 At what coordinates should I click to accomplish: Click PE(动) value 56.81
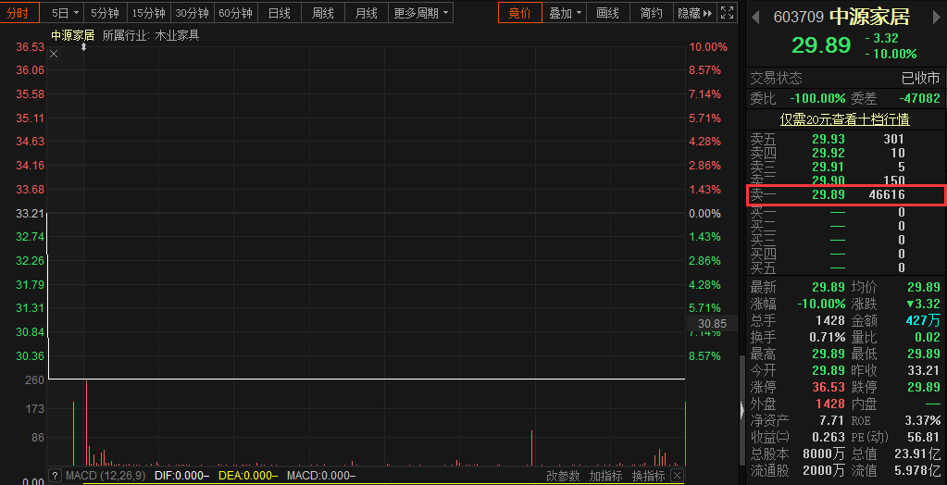(x=924, y=437)
